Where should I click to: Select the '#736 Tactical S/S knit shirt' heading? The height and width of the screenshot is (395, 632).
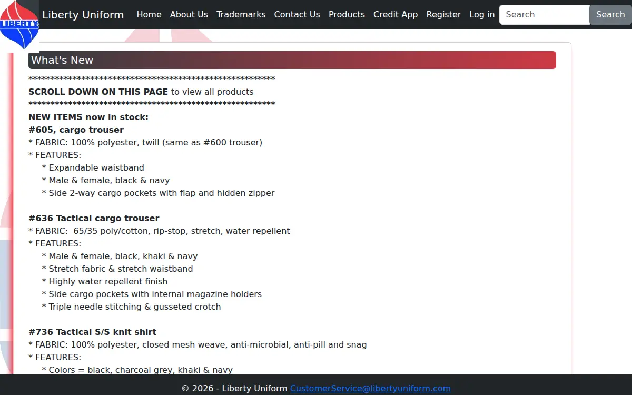pos(93,332)
